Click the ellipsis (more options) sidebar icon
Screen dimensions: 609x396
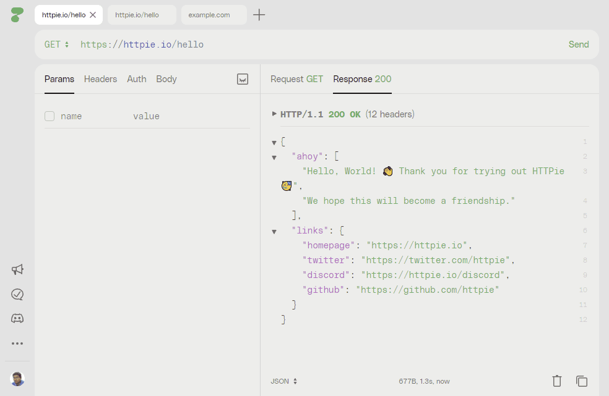(17, 343)
